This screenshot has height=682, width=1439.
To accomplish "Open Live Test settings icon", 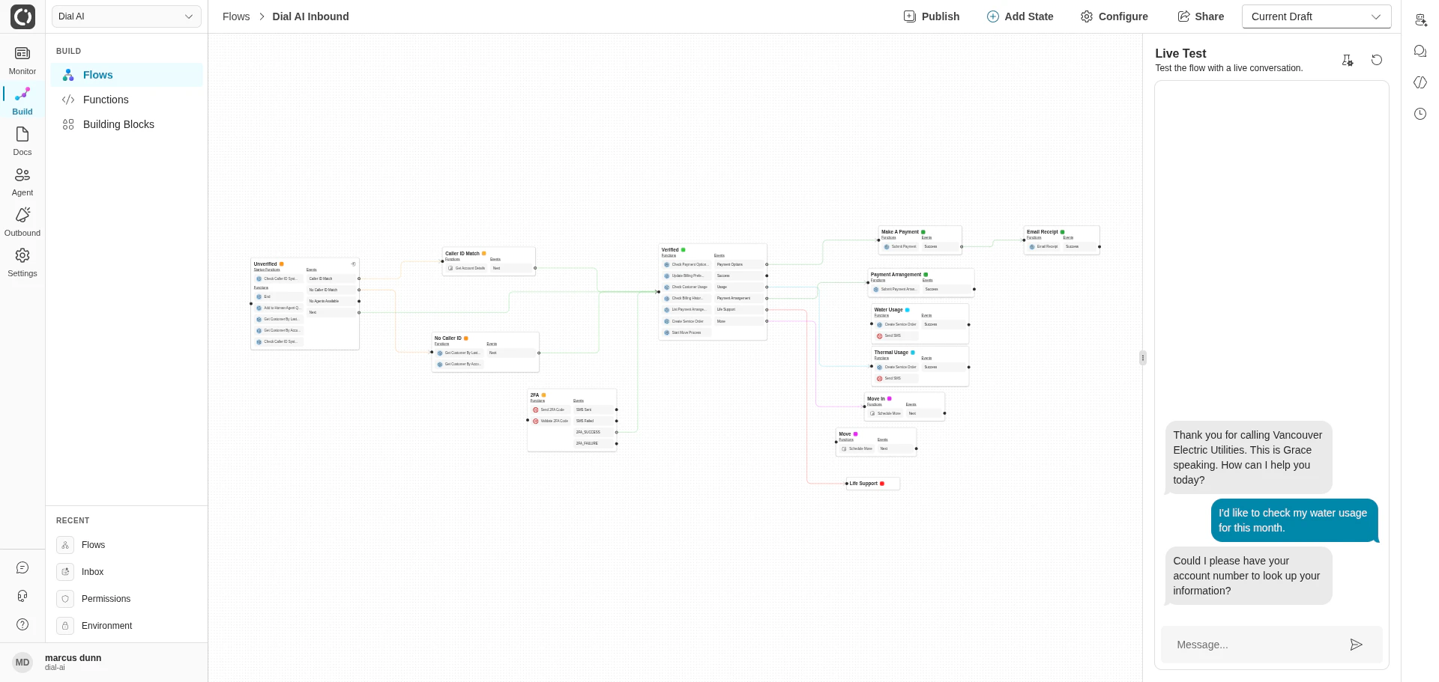I will tap(1348, 60).
